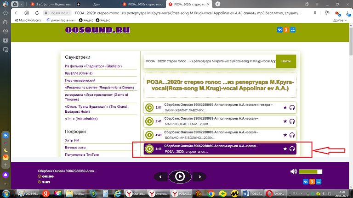Star the РОЗА...2020г стерео голос track
This screenshot has width=353, height=198.
click(285, 148)
